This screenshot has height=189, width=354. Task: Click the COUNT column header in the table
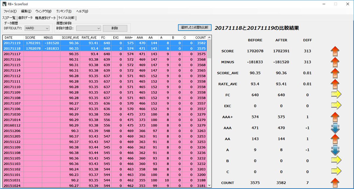[200, 38]
